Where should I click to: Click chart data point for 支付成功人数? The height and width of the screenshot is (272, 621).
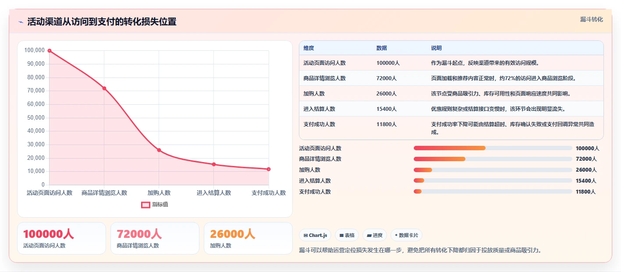point(269,169)
